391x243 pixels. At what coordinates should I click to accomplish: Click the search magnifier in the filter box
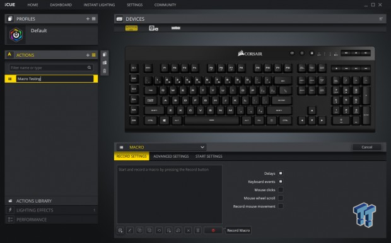pos(90,68)
